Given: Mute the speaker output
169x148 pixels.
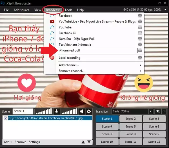Looking at the screenshot, I should pyautogui.click(x=82, y=111).
